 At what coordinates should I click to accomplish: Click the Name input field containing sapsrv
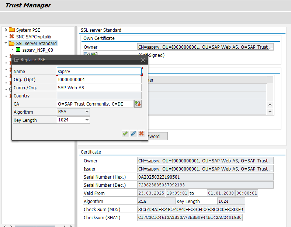(x=99, y=71)
